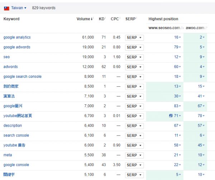Viewport: 215px width, 180px height.
Task: Expand SERP dropdown for google adwords row
Action: coord(134,47)
